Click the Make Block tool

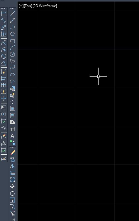click(x=12, y=95)
